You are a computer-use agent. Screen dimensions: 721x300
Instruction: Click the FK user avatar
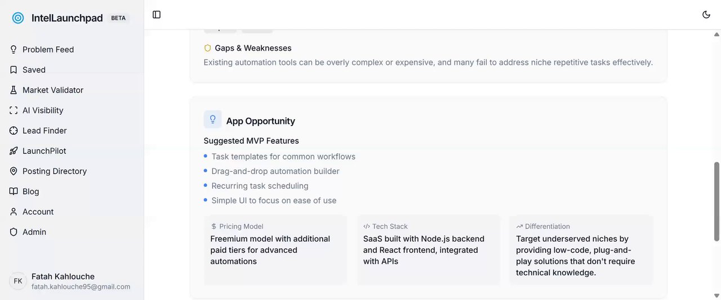(x=18, y=281)
